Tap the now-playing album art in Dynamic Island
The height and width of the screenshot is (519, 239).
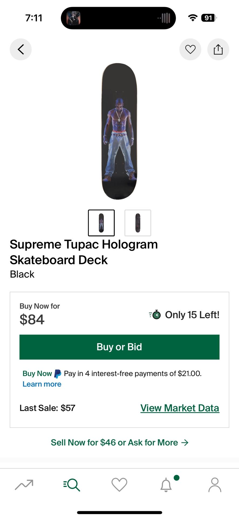pyautogui.click(x=73, y=18)
